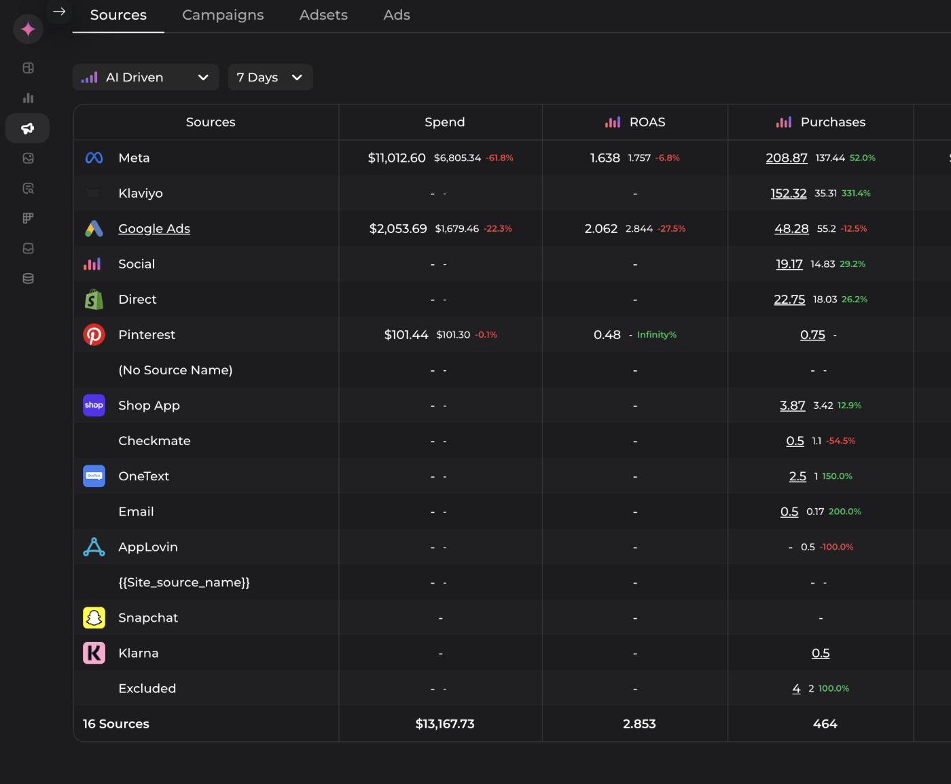Screen dimensions: 951x784
Task: Open the cohort grid sidebar icon
Action: click(x=28, y=218)
